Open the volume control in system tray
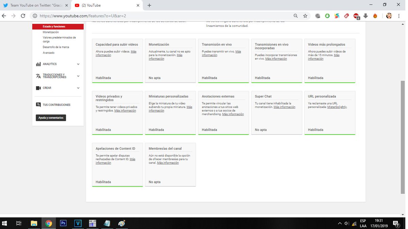408x229 pixels. tap(347, 223)
